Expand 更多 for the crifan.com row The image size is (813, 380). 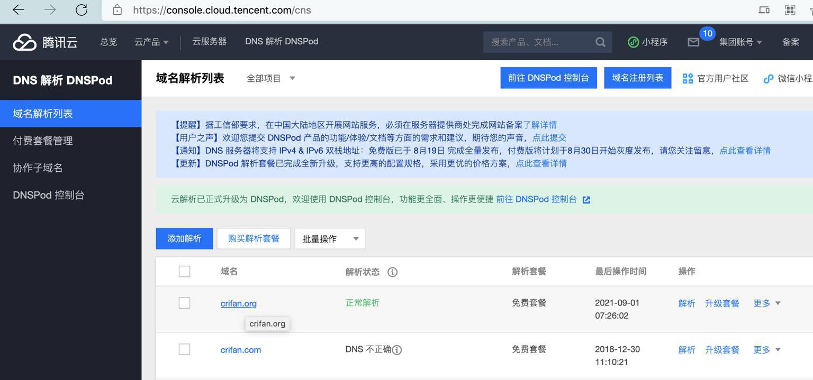[767, 350]
